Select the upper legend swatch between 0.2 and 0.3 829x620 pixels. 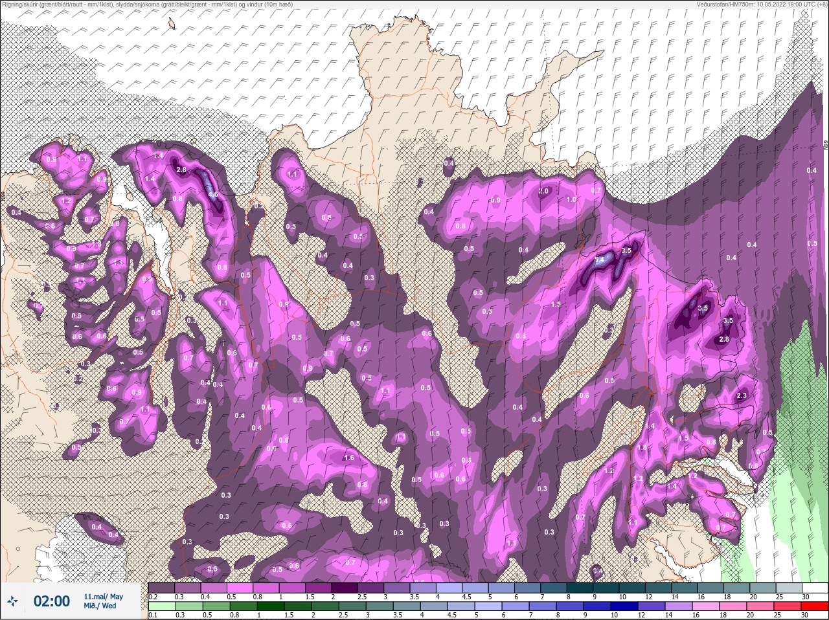161,588
